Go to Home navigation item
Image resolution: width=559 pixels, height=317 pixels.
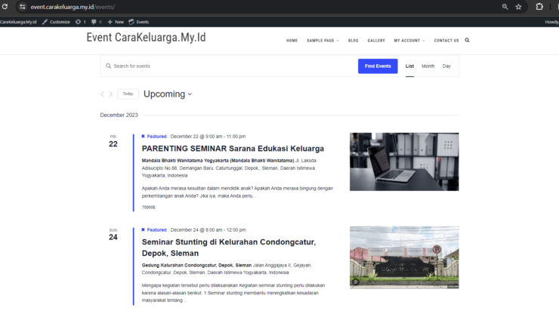(292, 41)
